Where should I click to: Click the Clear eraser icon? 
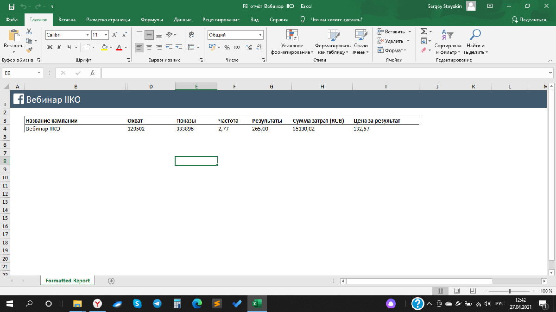[423, 50]
